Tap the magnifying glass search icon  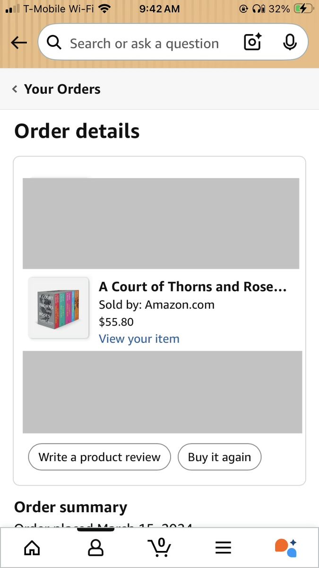[54, 43]
